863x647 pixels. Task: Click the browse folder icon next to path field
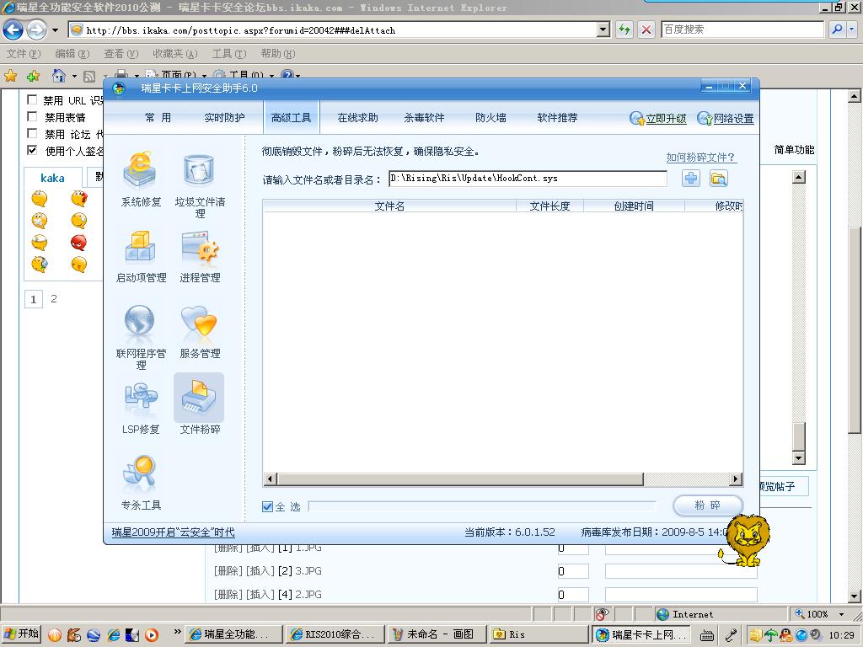(x=719, y=179)
